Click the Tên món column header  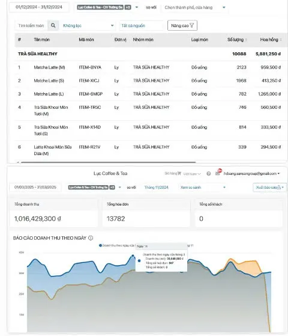pyautogui.click(x=42, y=40)
